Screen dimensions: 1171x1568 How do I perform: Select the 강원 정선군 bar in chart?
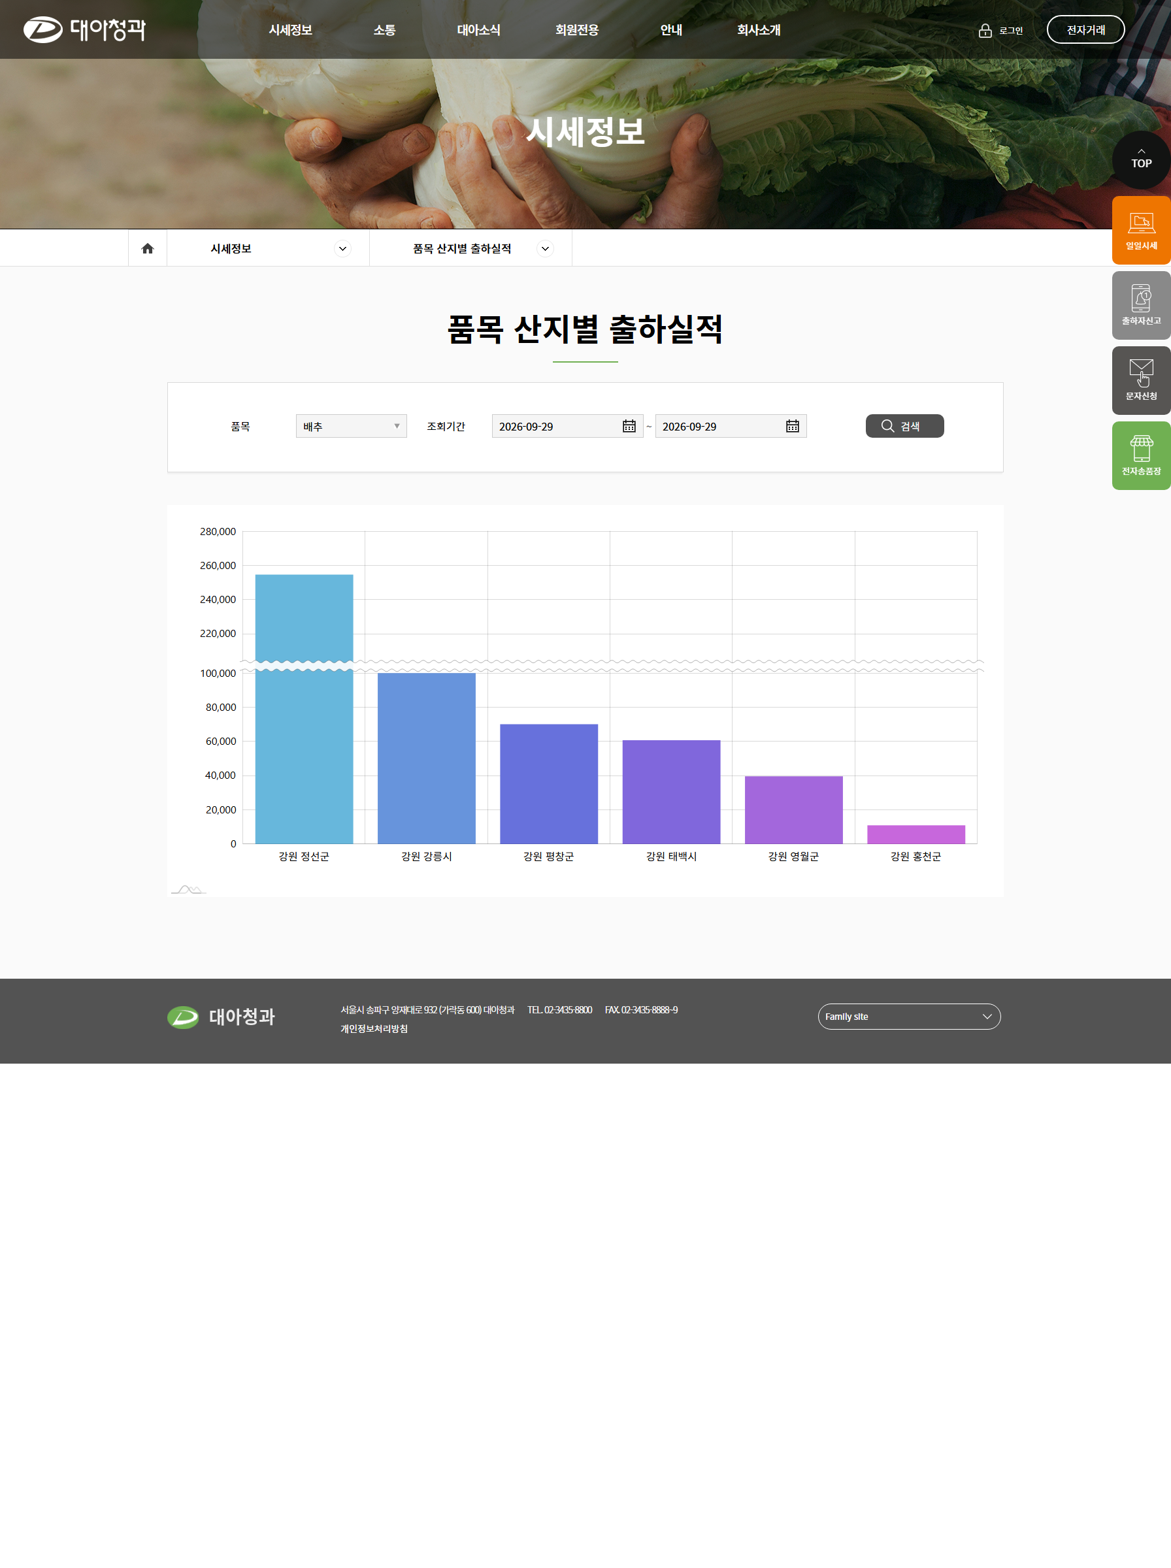[x=304, y=709]
